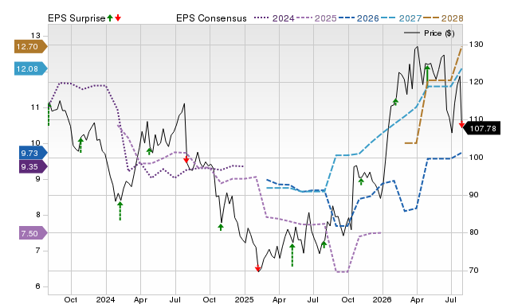This screenshot has height=304, width=510.
Task: Click the green up arrow in legend
Action: pos(110,18)
